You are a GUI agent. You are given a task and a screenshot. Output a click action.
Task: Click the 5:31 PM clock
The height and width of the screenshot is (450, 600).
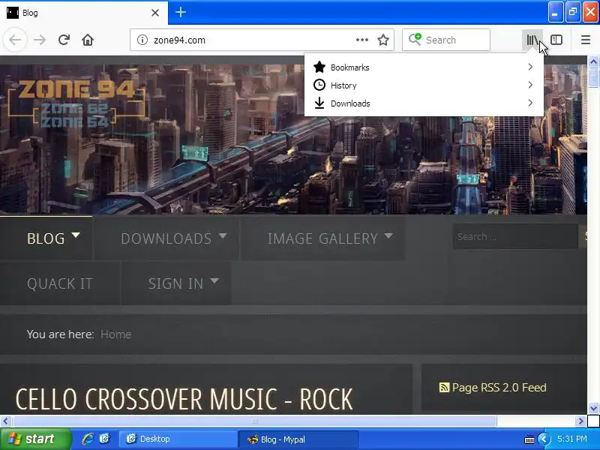[572, 439]
